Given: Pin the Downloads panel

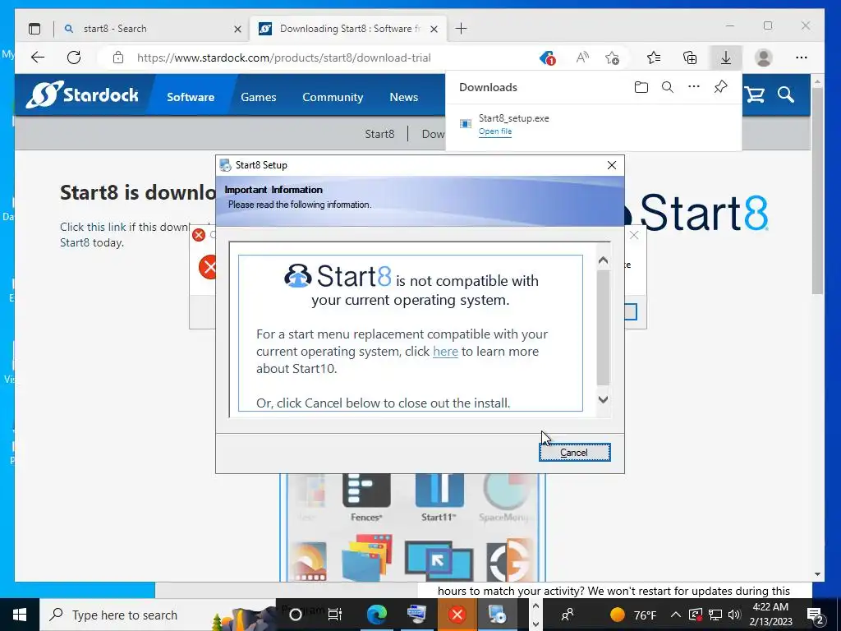Looking at the screenshot, I should (720, 87).
